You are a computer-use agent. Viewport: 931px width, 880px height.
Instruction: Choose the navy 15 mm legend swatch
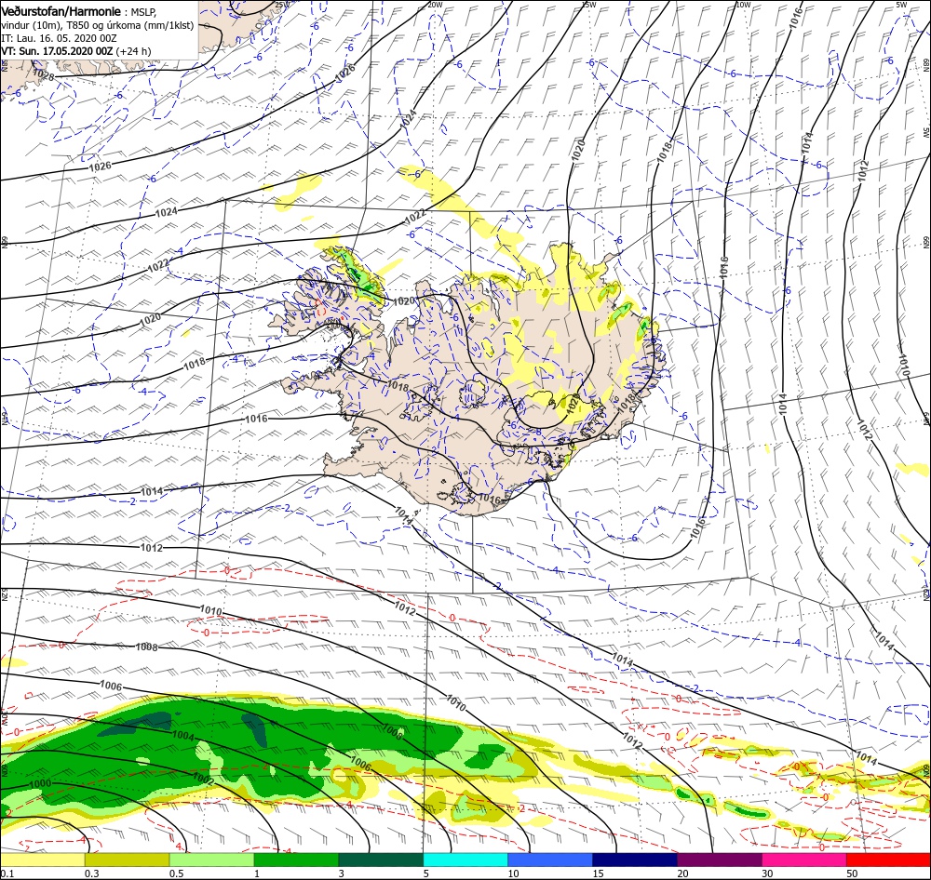[635, 860]
